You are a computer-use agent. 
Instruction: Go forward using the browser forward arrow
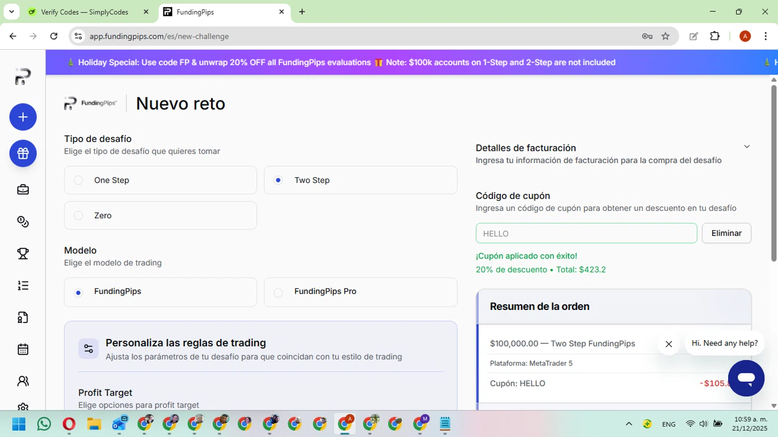click(x=33, y=36)
